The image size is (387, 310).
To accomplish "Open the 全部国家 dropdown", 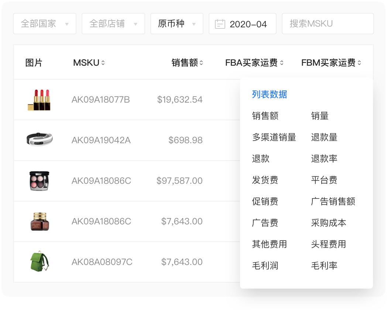I will click(x=44, y=23).
